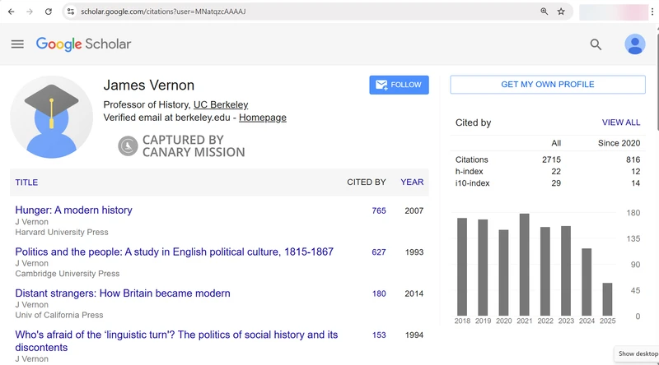The height and width of the screenshot is (365, 659).
Task: Click the 153 citations count
Action: 379,335
